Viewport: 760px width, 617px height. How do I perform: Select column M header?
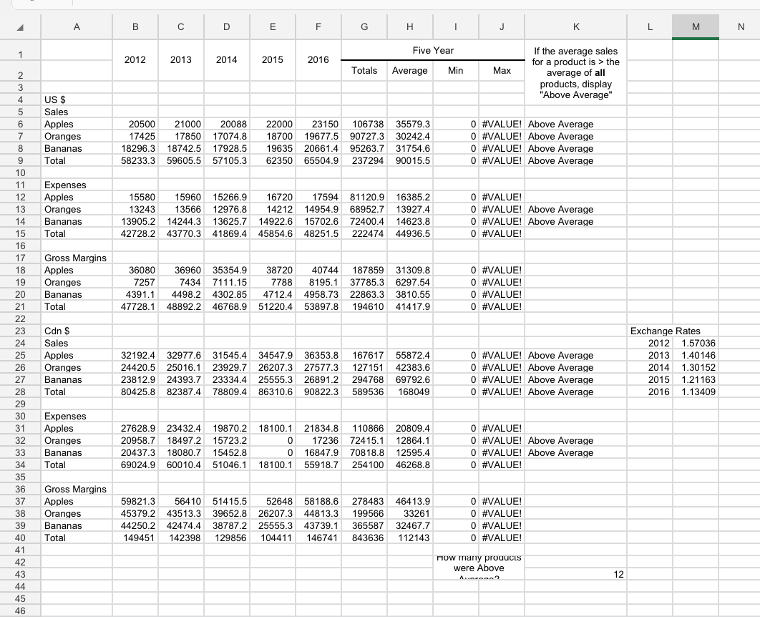point(695,26)
